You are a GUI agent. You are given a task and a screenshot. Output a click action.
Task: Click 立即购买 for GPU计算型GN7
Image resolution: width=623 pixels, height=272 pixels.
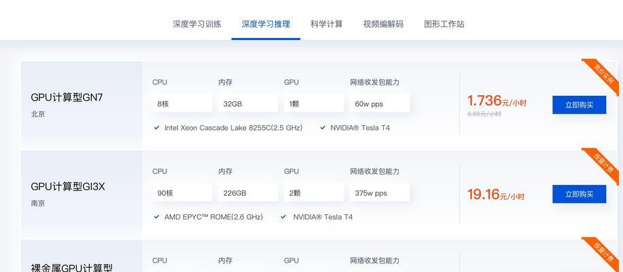coord(580,105)
